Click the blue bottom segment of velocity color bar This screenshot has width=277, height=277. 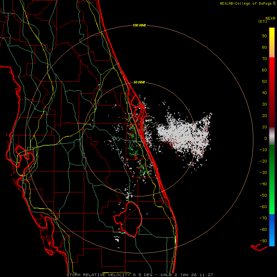[x=272, y=230]
